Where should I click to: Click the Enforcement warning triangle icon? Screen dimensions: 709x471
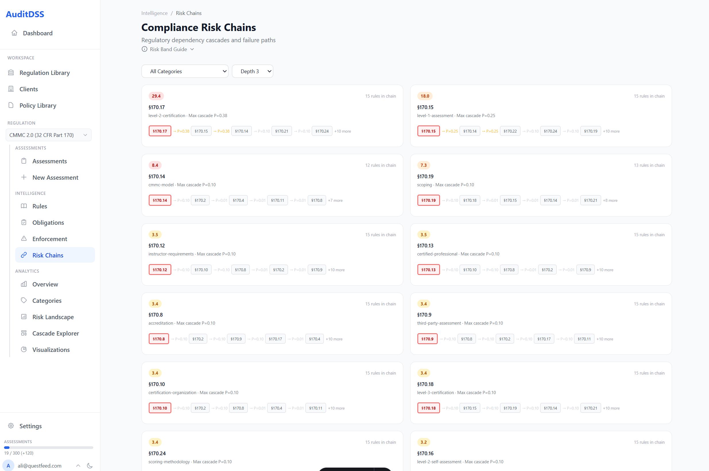pyautogui.click(x=24, y=239)
